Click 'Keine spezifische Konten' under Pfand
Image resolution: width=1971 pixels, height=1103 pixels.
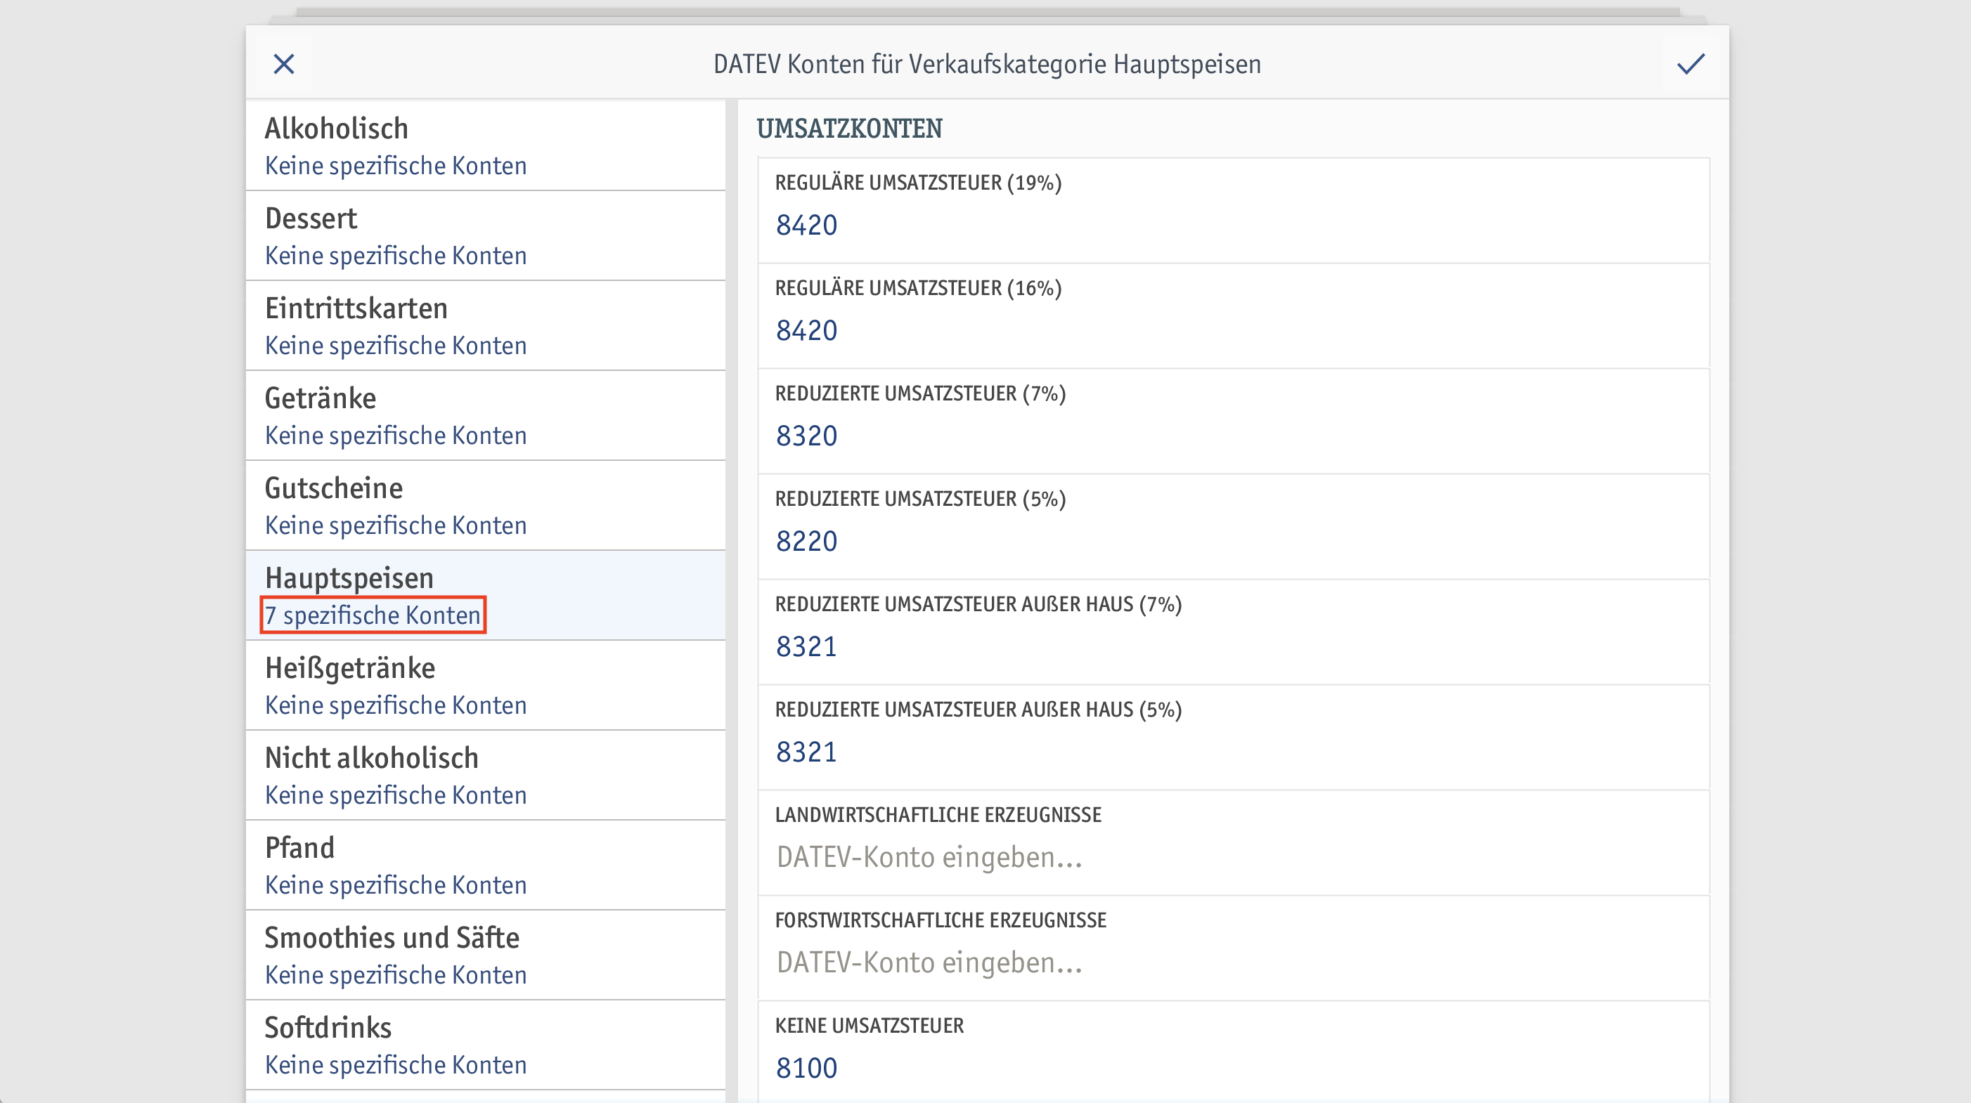396,885
